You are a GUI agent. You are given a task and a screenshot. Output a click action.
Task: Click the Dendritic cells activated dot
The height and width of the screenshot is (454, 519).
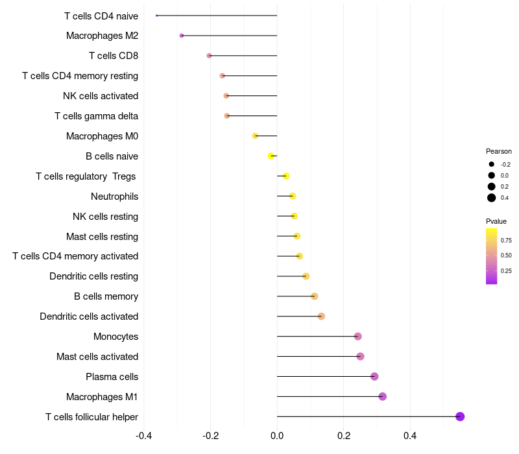pyautogui.click(x=321, y=317)
